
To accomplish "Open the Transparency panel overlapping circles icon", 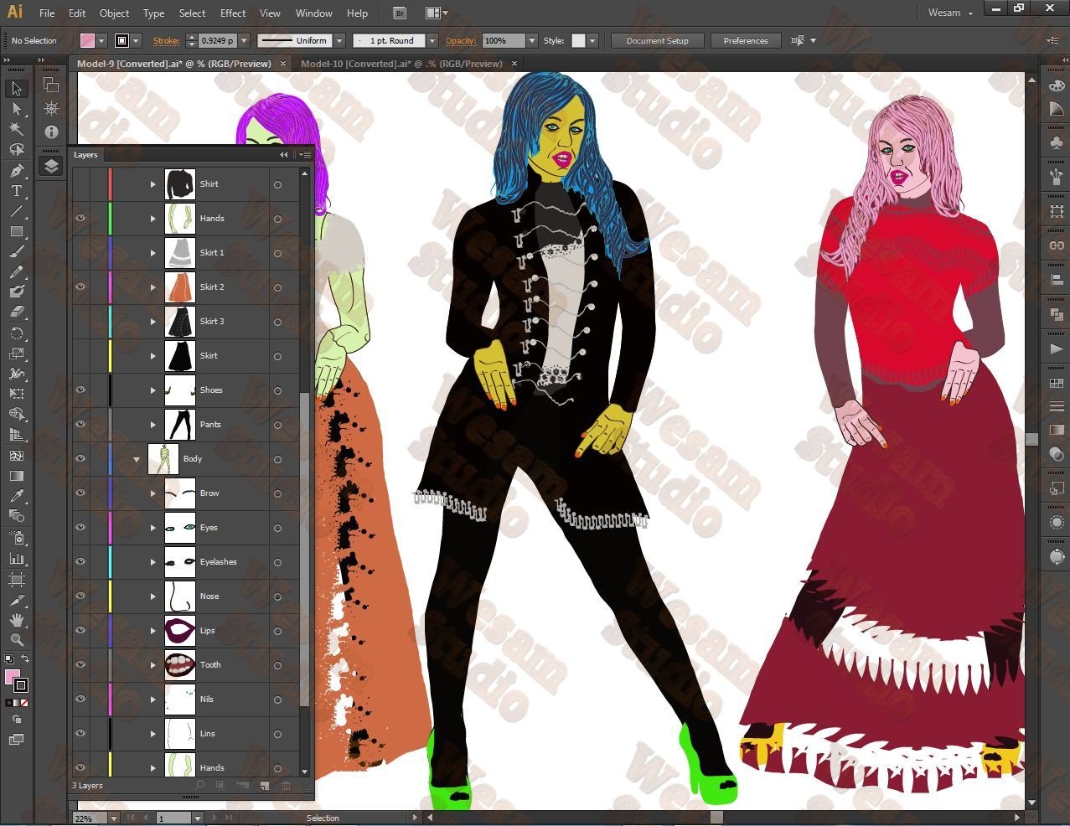I will tap(1057, 453).
